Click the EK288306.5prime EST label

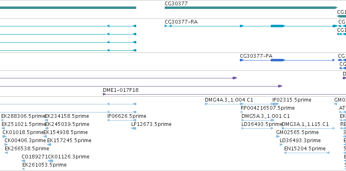[x=23, y=116]
